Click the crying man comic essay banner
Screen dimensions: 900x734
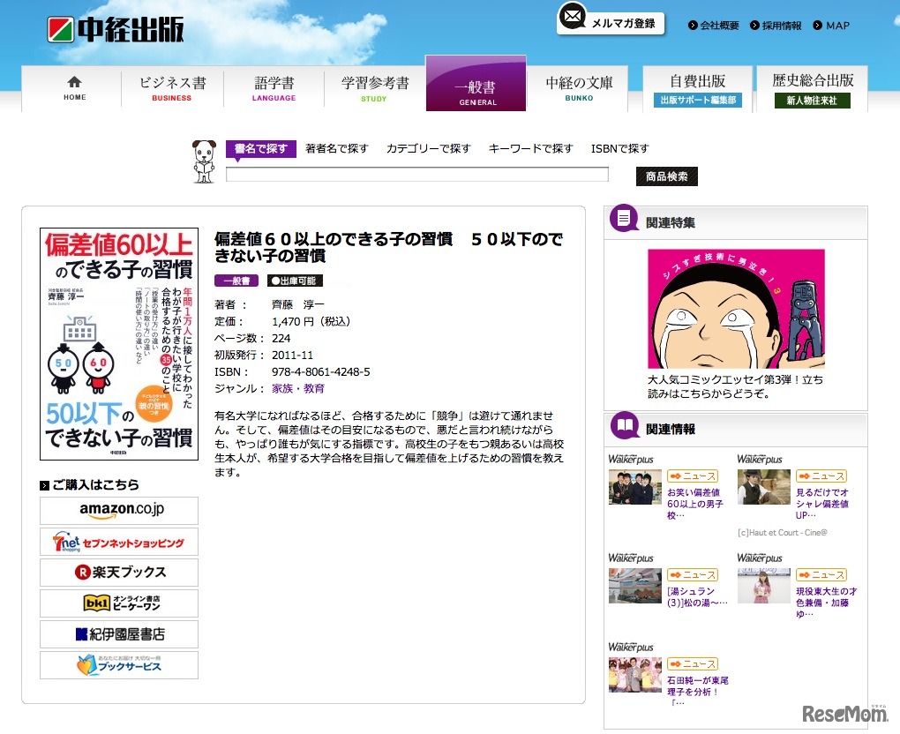[x=736, y=309]
